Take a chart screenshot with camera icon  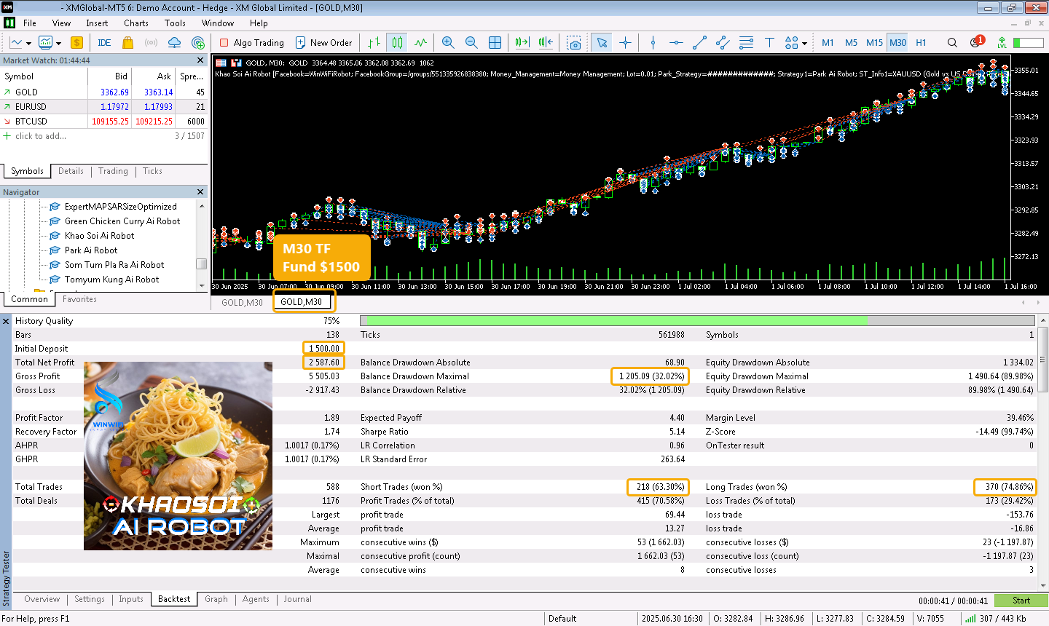574,43
